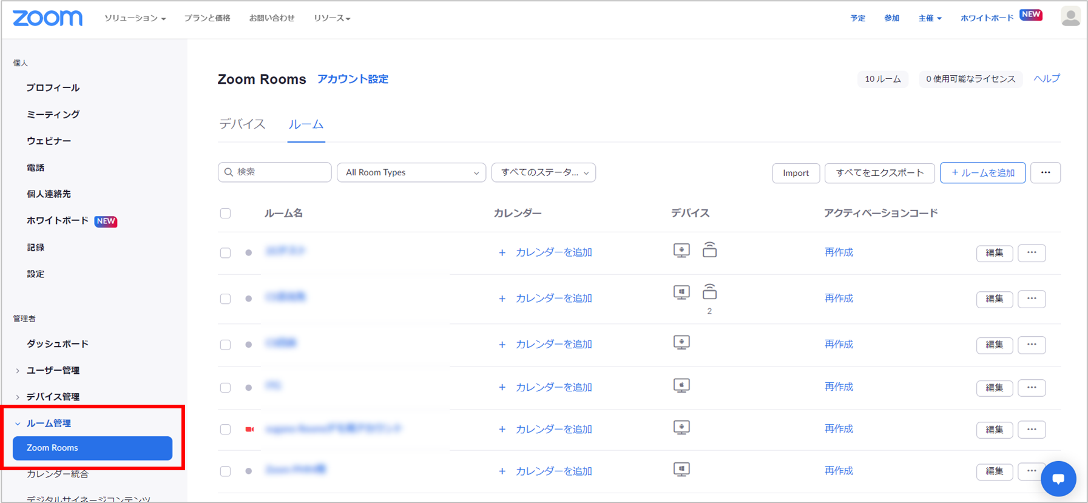
Task: Click 再作成 in the second room row
Action: [839, 299]
